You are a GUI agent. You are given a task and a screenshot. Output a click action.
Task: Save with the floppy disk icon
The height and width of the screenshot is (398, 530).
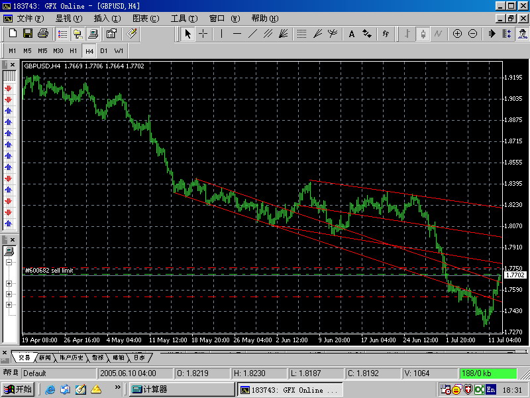(x=28, y=33)
